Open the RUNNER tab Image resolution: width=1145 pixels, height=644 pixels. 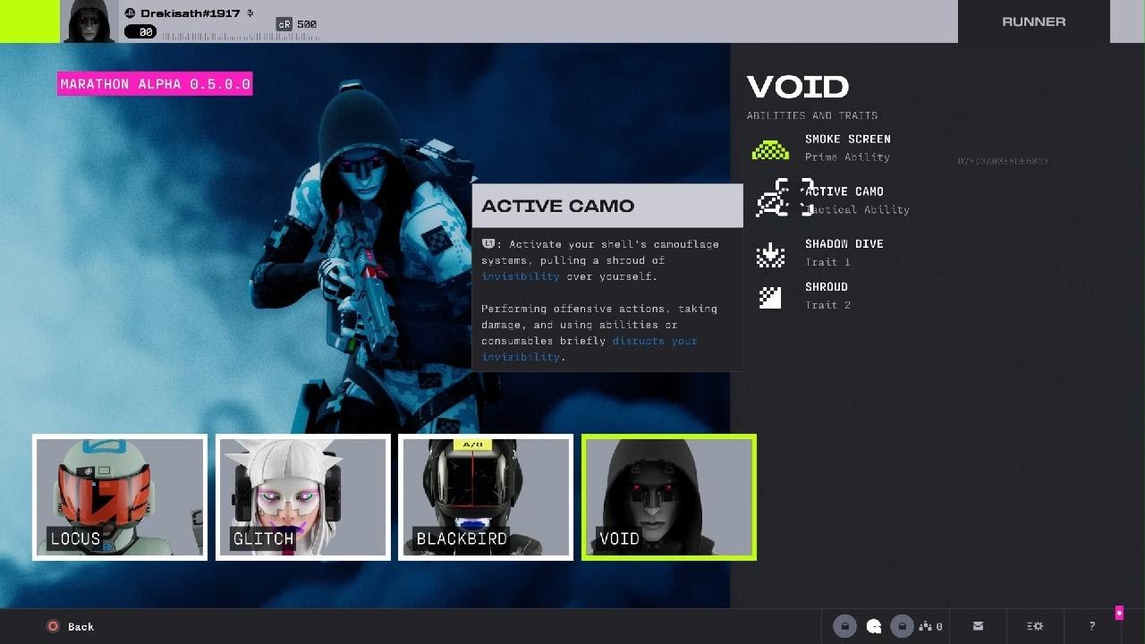[x=1034, y=21]
